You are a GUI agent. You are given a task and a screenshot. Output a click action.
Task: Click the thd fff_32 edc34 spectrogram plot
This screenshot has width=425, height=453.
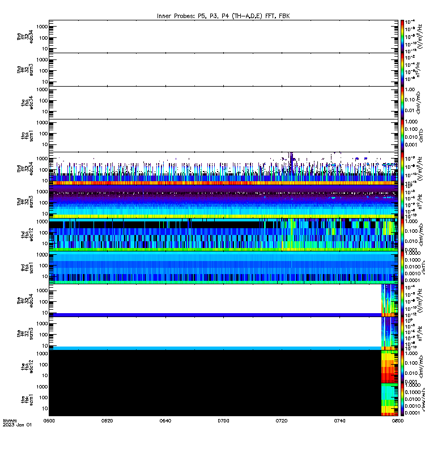pyautogui.click(x=223, y=169)
